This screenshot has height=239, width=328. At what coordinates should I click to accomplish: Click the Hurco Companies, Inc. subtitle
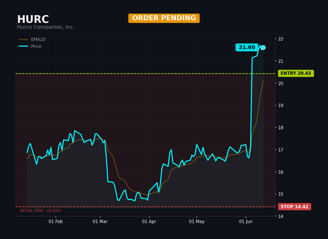(45, 27)
